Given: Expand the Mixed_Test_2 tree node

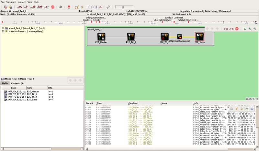Looking at the screenshot, I should 3,28.
